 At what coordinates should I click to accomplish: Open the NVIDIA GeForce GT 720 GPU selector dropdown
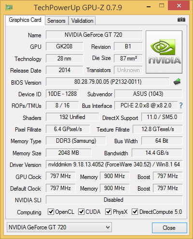59,227
